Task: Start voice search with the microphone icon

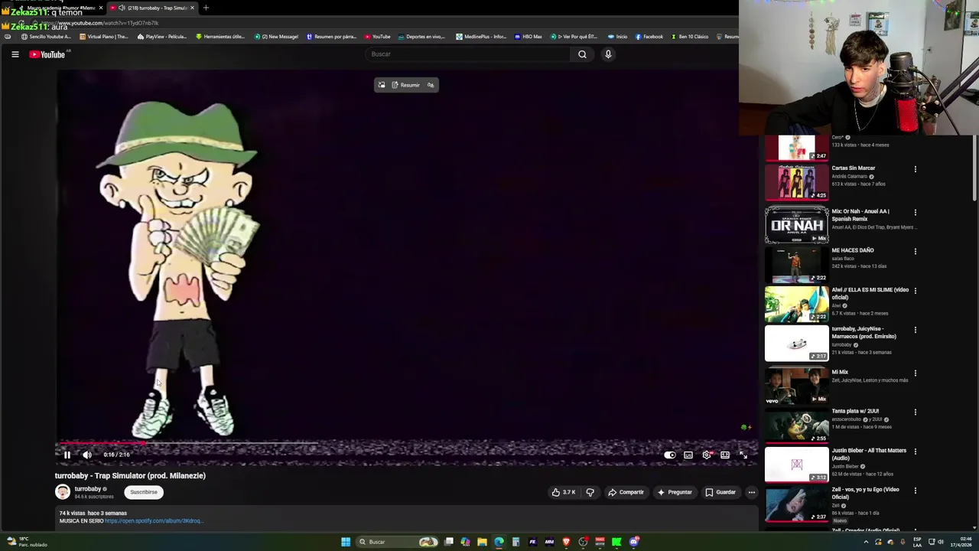Action: (x=608, y=54)
